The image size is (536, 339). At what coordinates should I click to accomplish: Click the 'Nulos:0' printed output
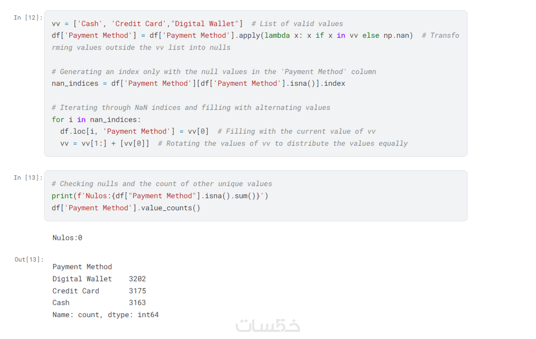point(67,238)
